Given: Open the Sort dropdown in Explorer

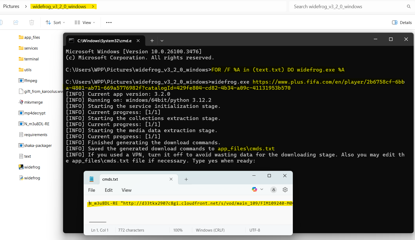Looking at the screenshot, I should pos(55,22).
